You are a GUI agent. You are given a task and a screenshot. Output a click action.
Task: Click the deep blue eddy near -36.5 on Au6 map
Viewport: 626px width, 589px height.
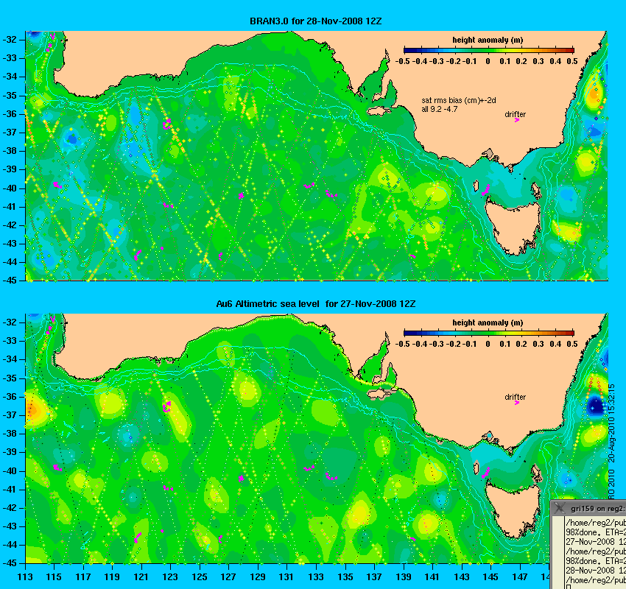point(596,406)
